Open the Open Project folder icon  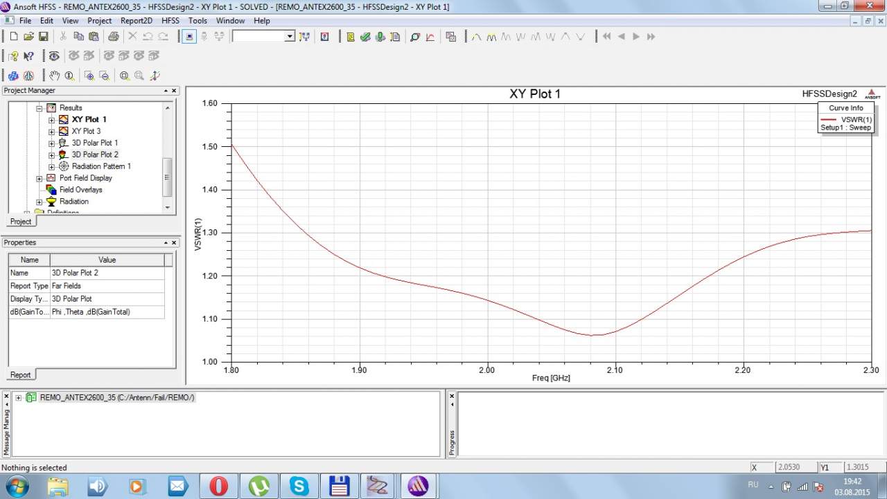point(28,37)
